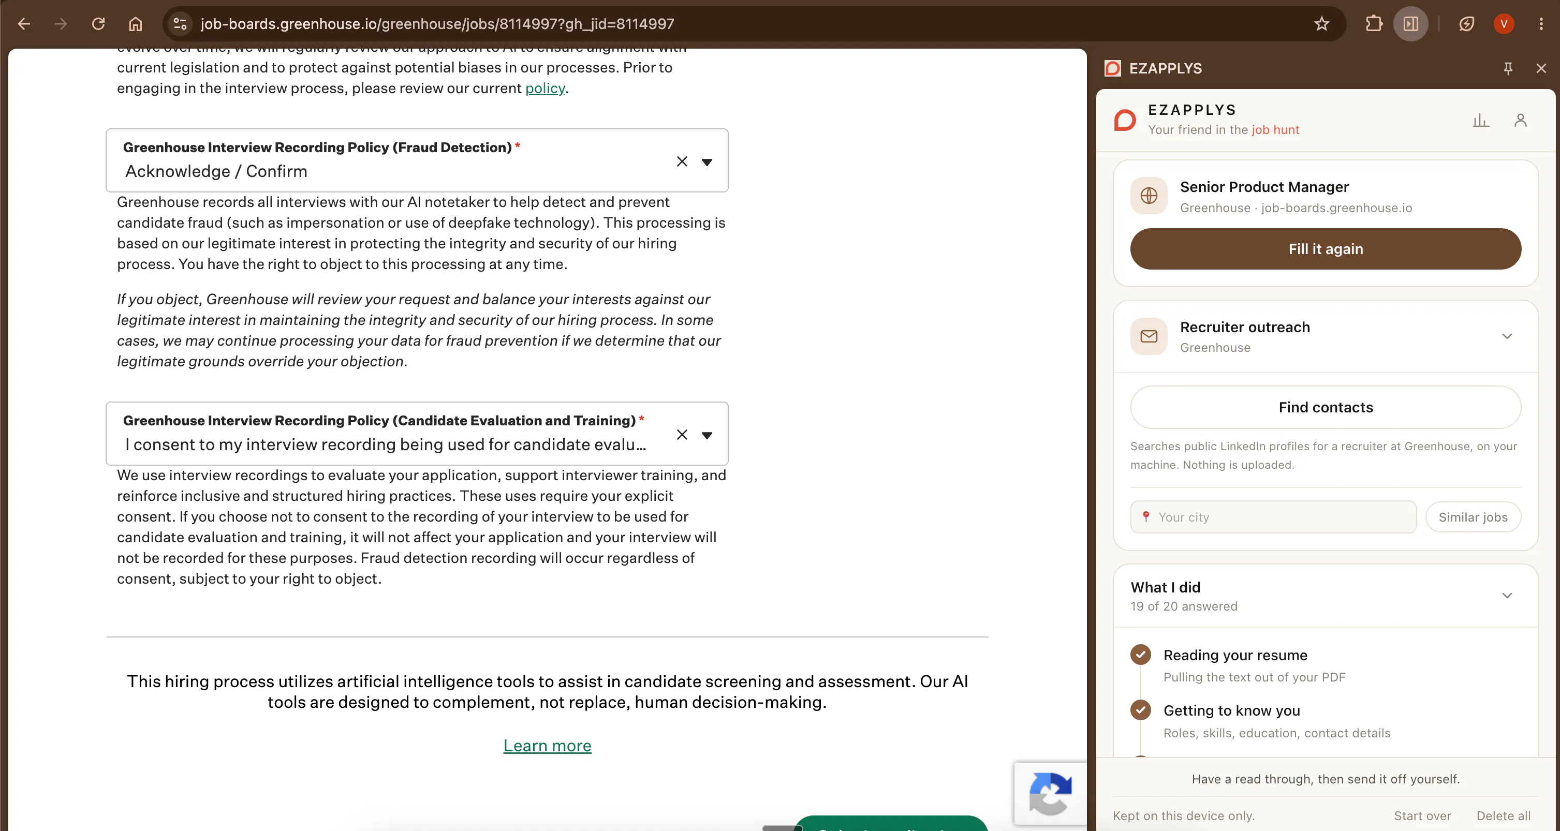This screenshot has width=1560, height=831.
Task: Click Start over in the panel footer
Action: tap(1422, 815)
